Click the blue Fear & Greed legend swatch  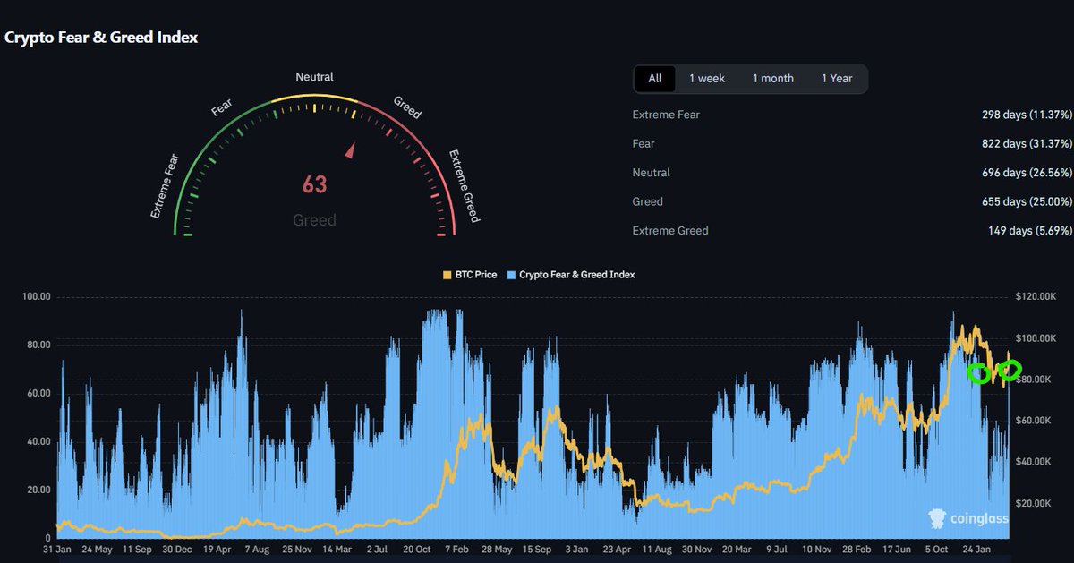tap(510, 275)
